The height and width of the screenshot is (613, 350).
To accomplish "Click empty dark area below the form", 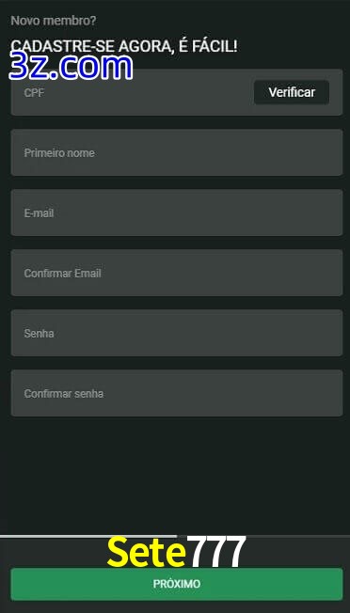I will (175, 475).
